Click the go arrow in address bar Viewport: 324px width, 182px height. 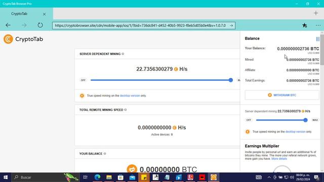(231, 26)
